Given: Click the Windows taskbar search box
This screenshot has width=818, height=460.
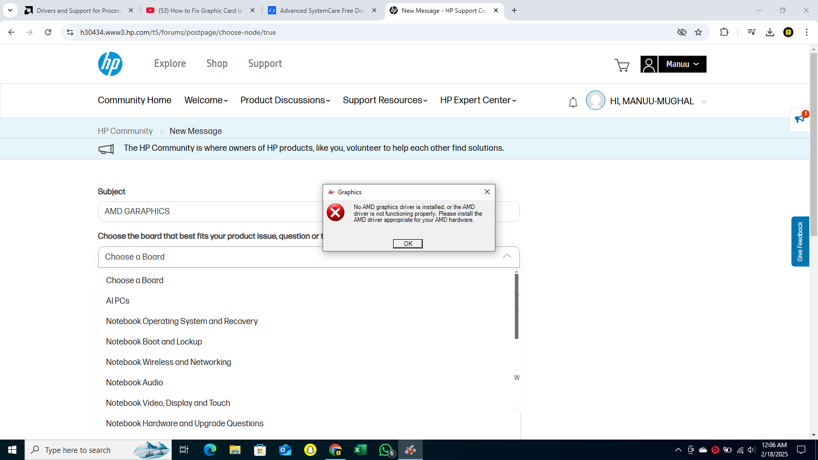Looking at the screenshot, I should pos(98,450).
